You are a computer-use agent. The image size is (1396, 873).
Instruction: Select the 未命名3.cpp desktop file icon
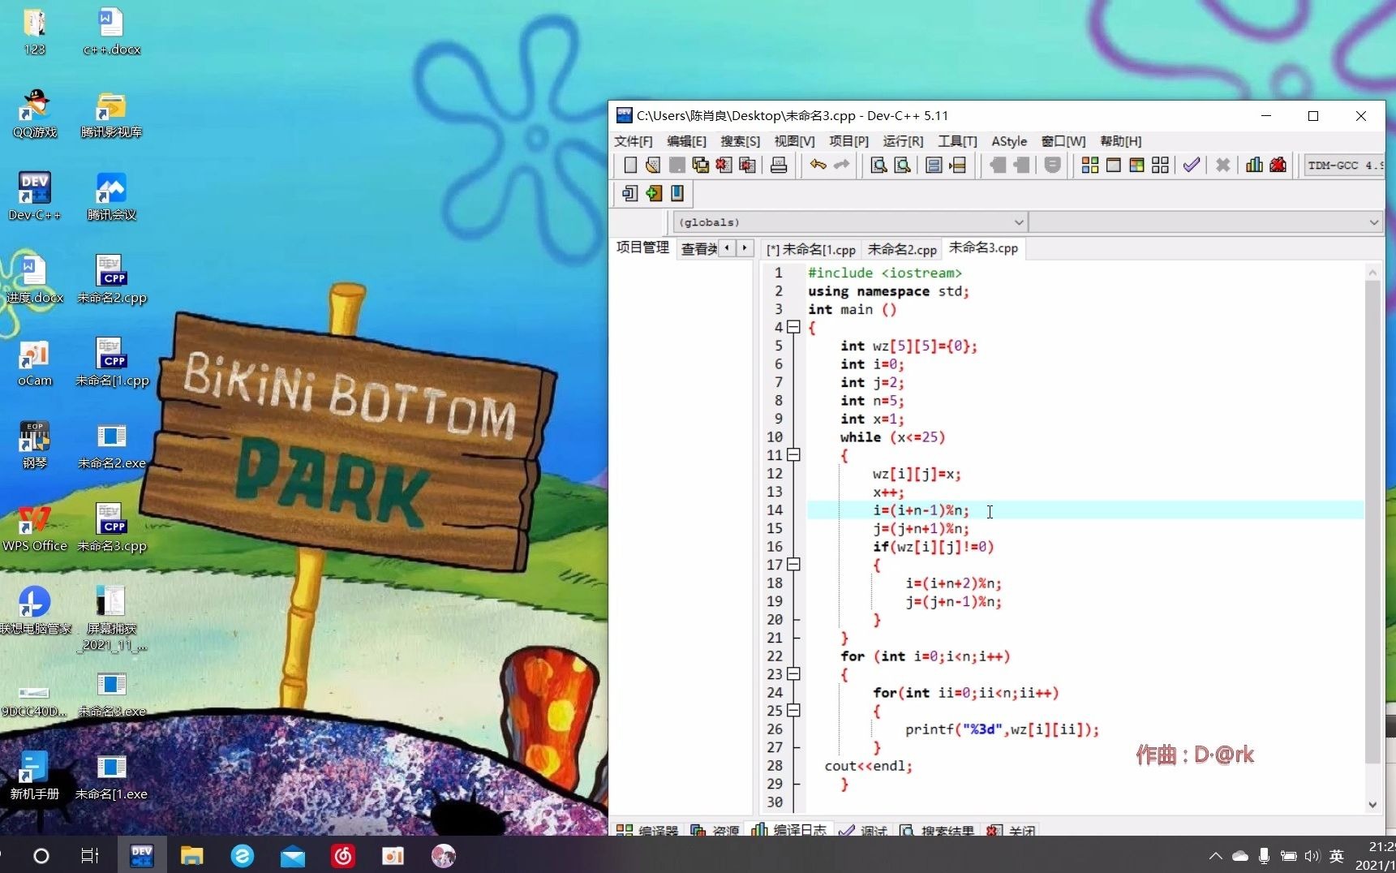click(x=111, y=527)
